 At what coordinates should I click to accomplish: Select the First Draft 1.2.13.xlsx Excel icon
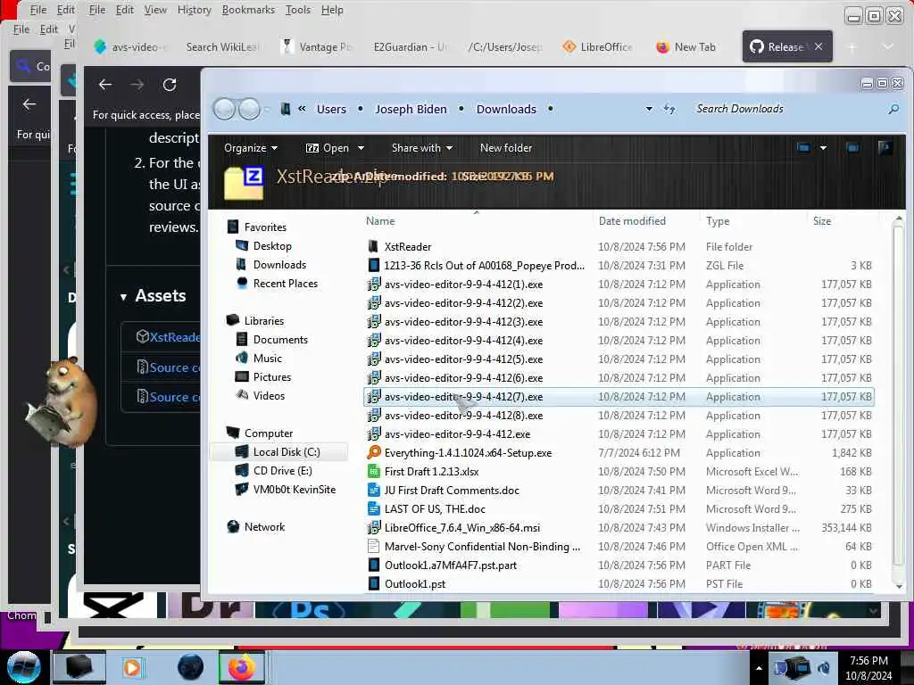[374, 471]
